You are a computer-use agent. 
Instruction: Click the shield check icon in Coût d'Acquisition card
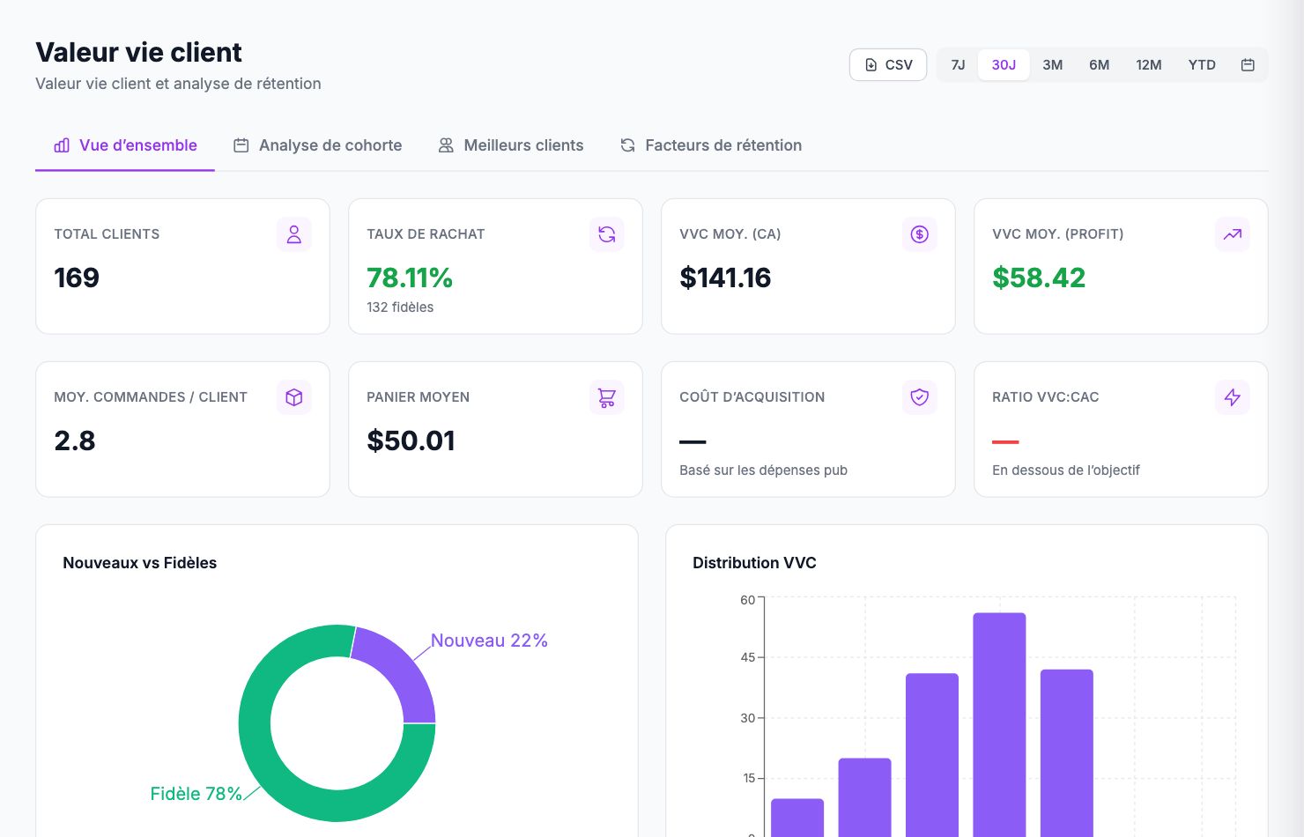point(920,397)
